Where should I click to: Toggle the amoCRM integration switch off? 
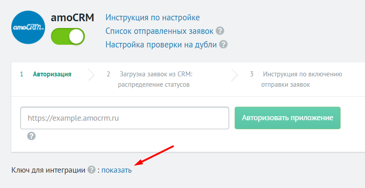(x=68, y=37)
